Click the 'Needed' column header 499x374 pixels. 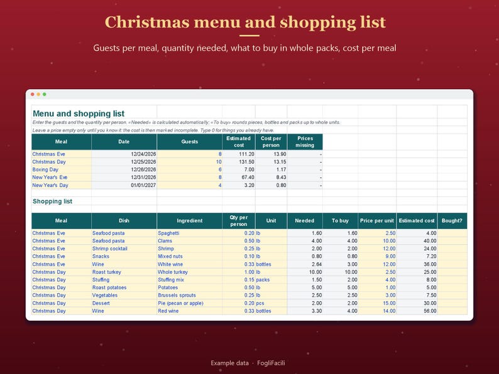point(305,221)
